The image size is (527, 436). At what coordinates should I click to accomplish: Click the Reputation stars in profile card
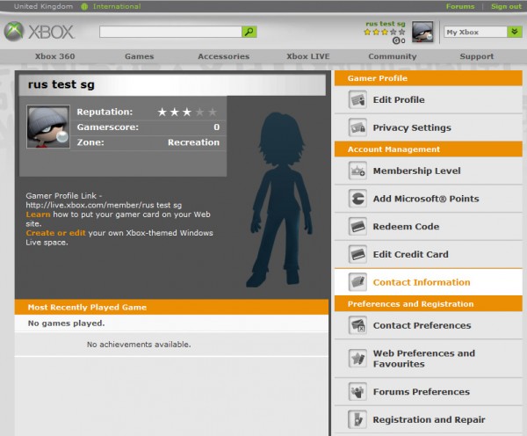click(187, 112)
